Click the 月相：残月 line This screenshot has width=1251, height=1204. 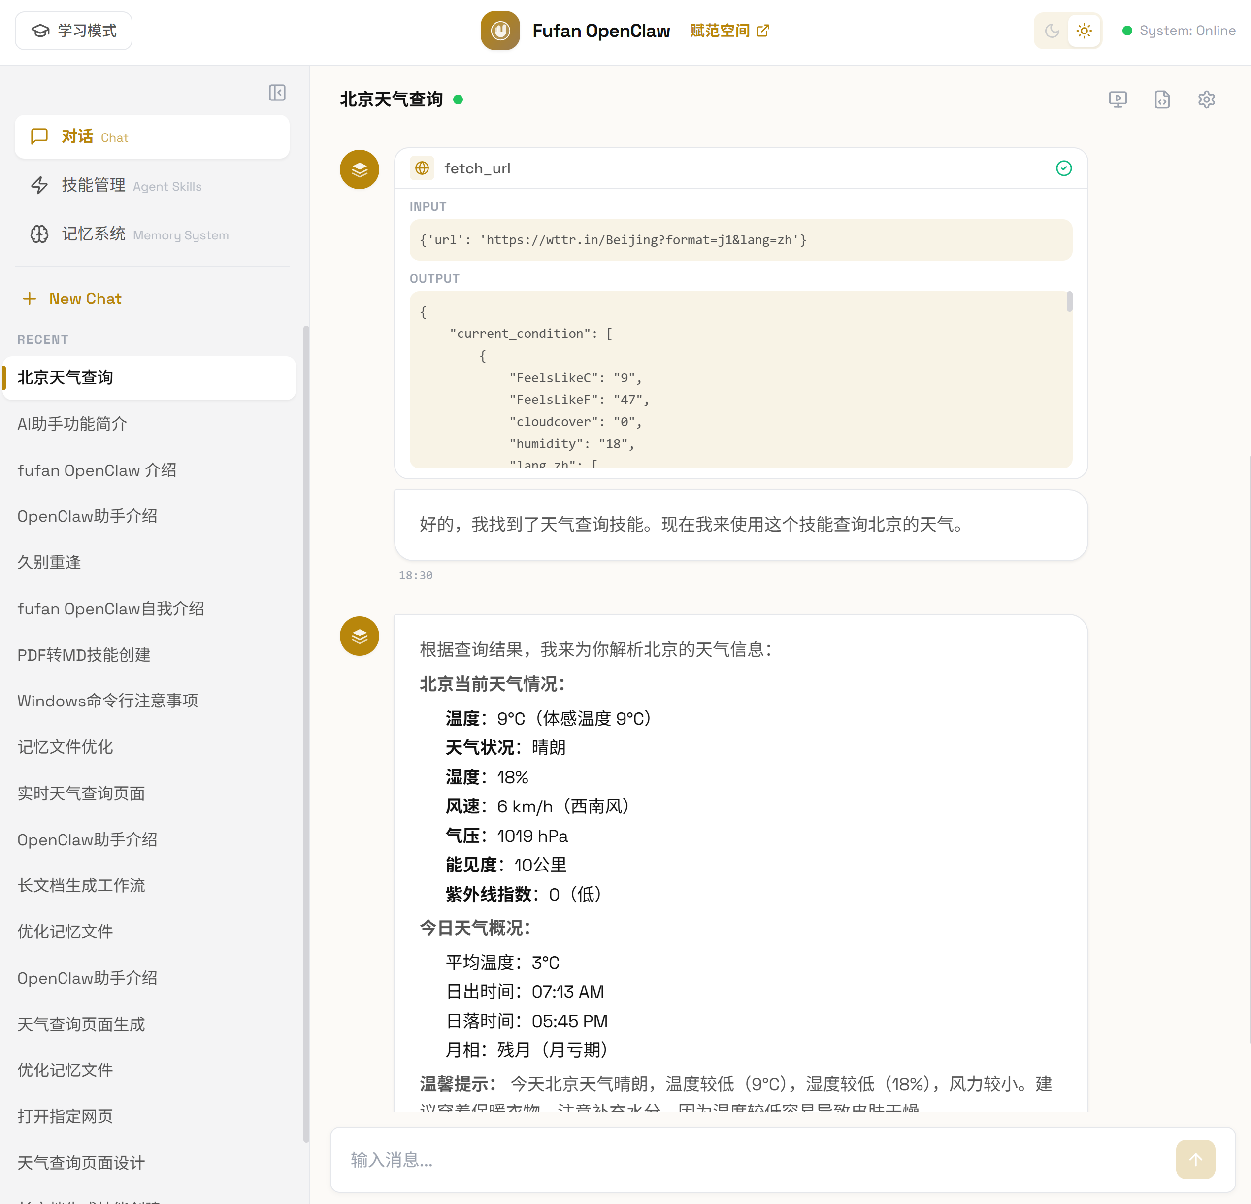click(527, 1049)
